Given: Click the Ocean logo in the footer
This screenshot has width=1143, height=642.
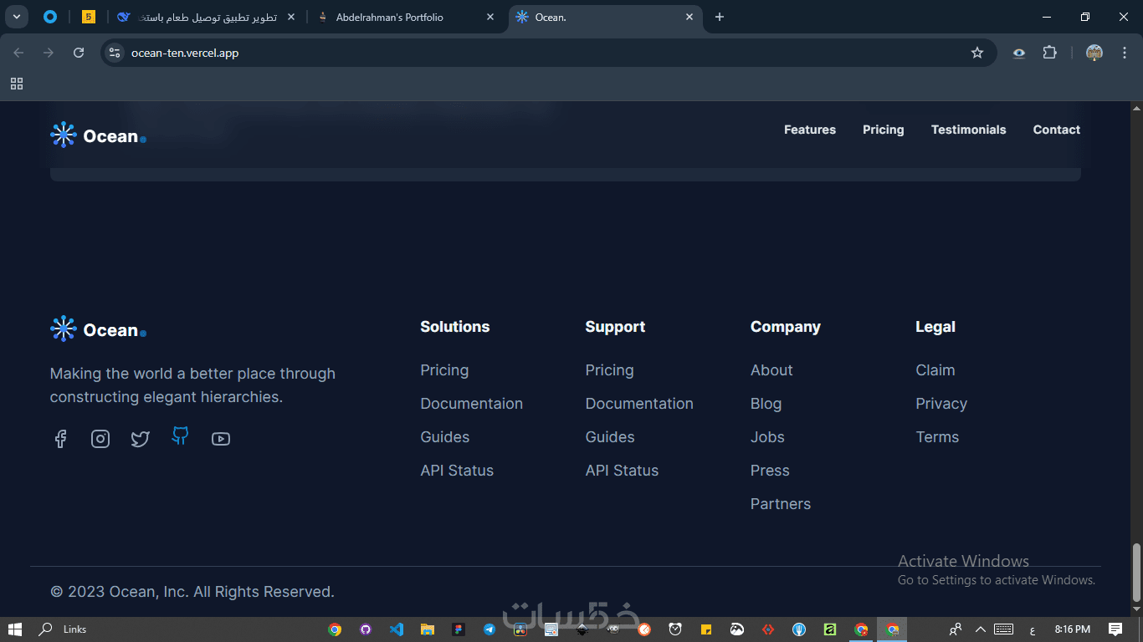Looking at the screenshot, I should (98, 329).
